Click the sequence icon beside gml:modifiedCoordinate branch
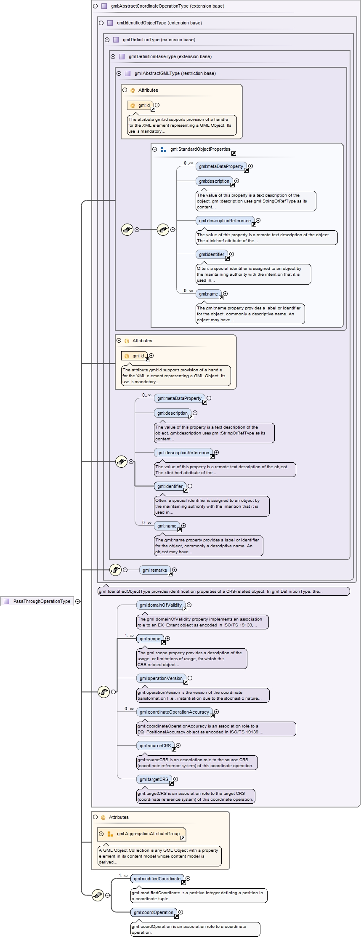The width and height of the screenshot is (361, 938). click(x=98, y=895)
